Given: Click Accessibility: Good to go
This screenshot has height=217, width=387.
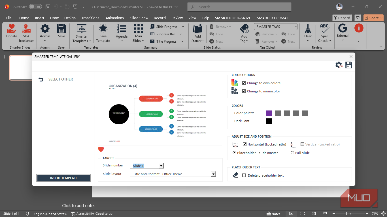Looking at the screenshot, I should click(92, 214).
